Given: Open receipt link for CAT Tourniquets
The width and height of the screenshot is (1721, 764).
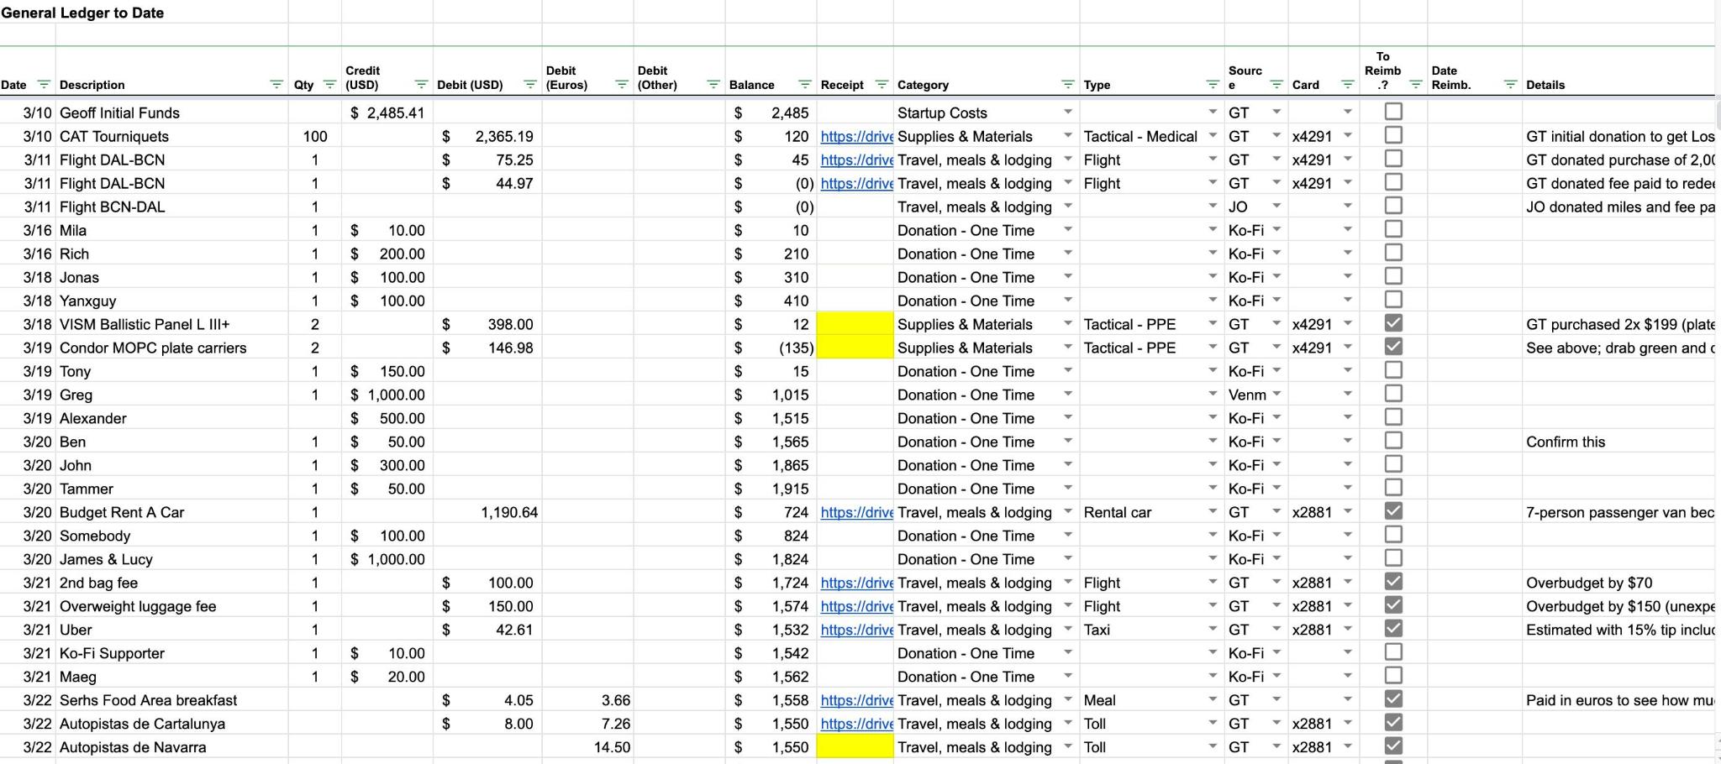Looking at the screenshot, I should coord(855,137).
